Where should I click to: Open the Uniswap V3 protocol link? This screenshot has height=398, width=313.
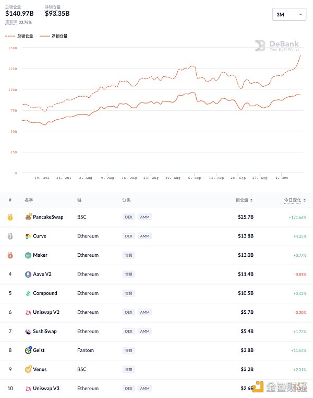[x=46, y=389]
